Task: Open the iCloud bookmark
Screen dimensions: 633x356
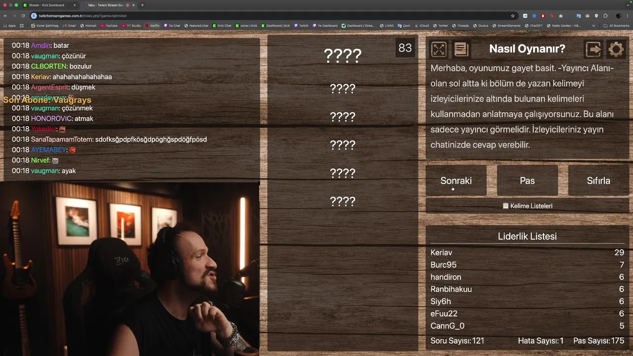Action: click(422, 26)
